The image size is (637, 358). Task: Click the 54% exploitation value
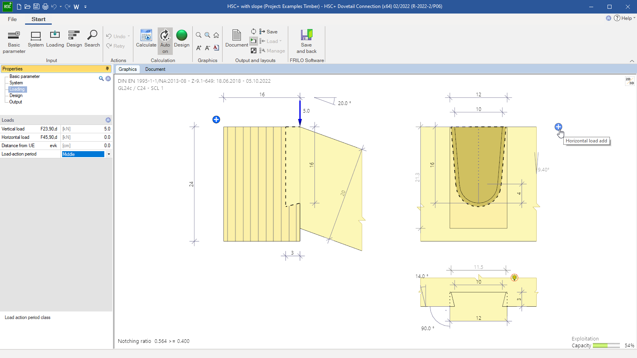click(629, 346)
